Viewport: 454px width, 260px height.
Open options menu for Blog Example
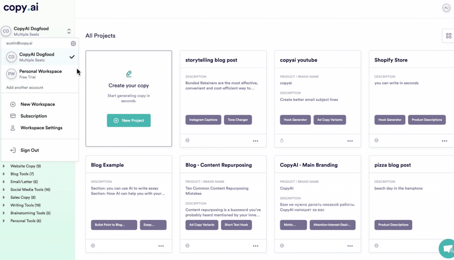tap(161, 246)
